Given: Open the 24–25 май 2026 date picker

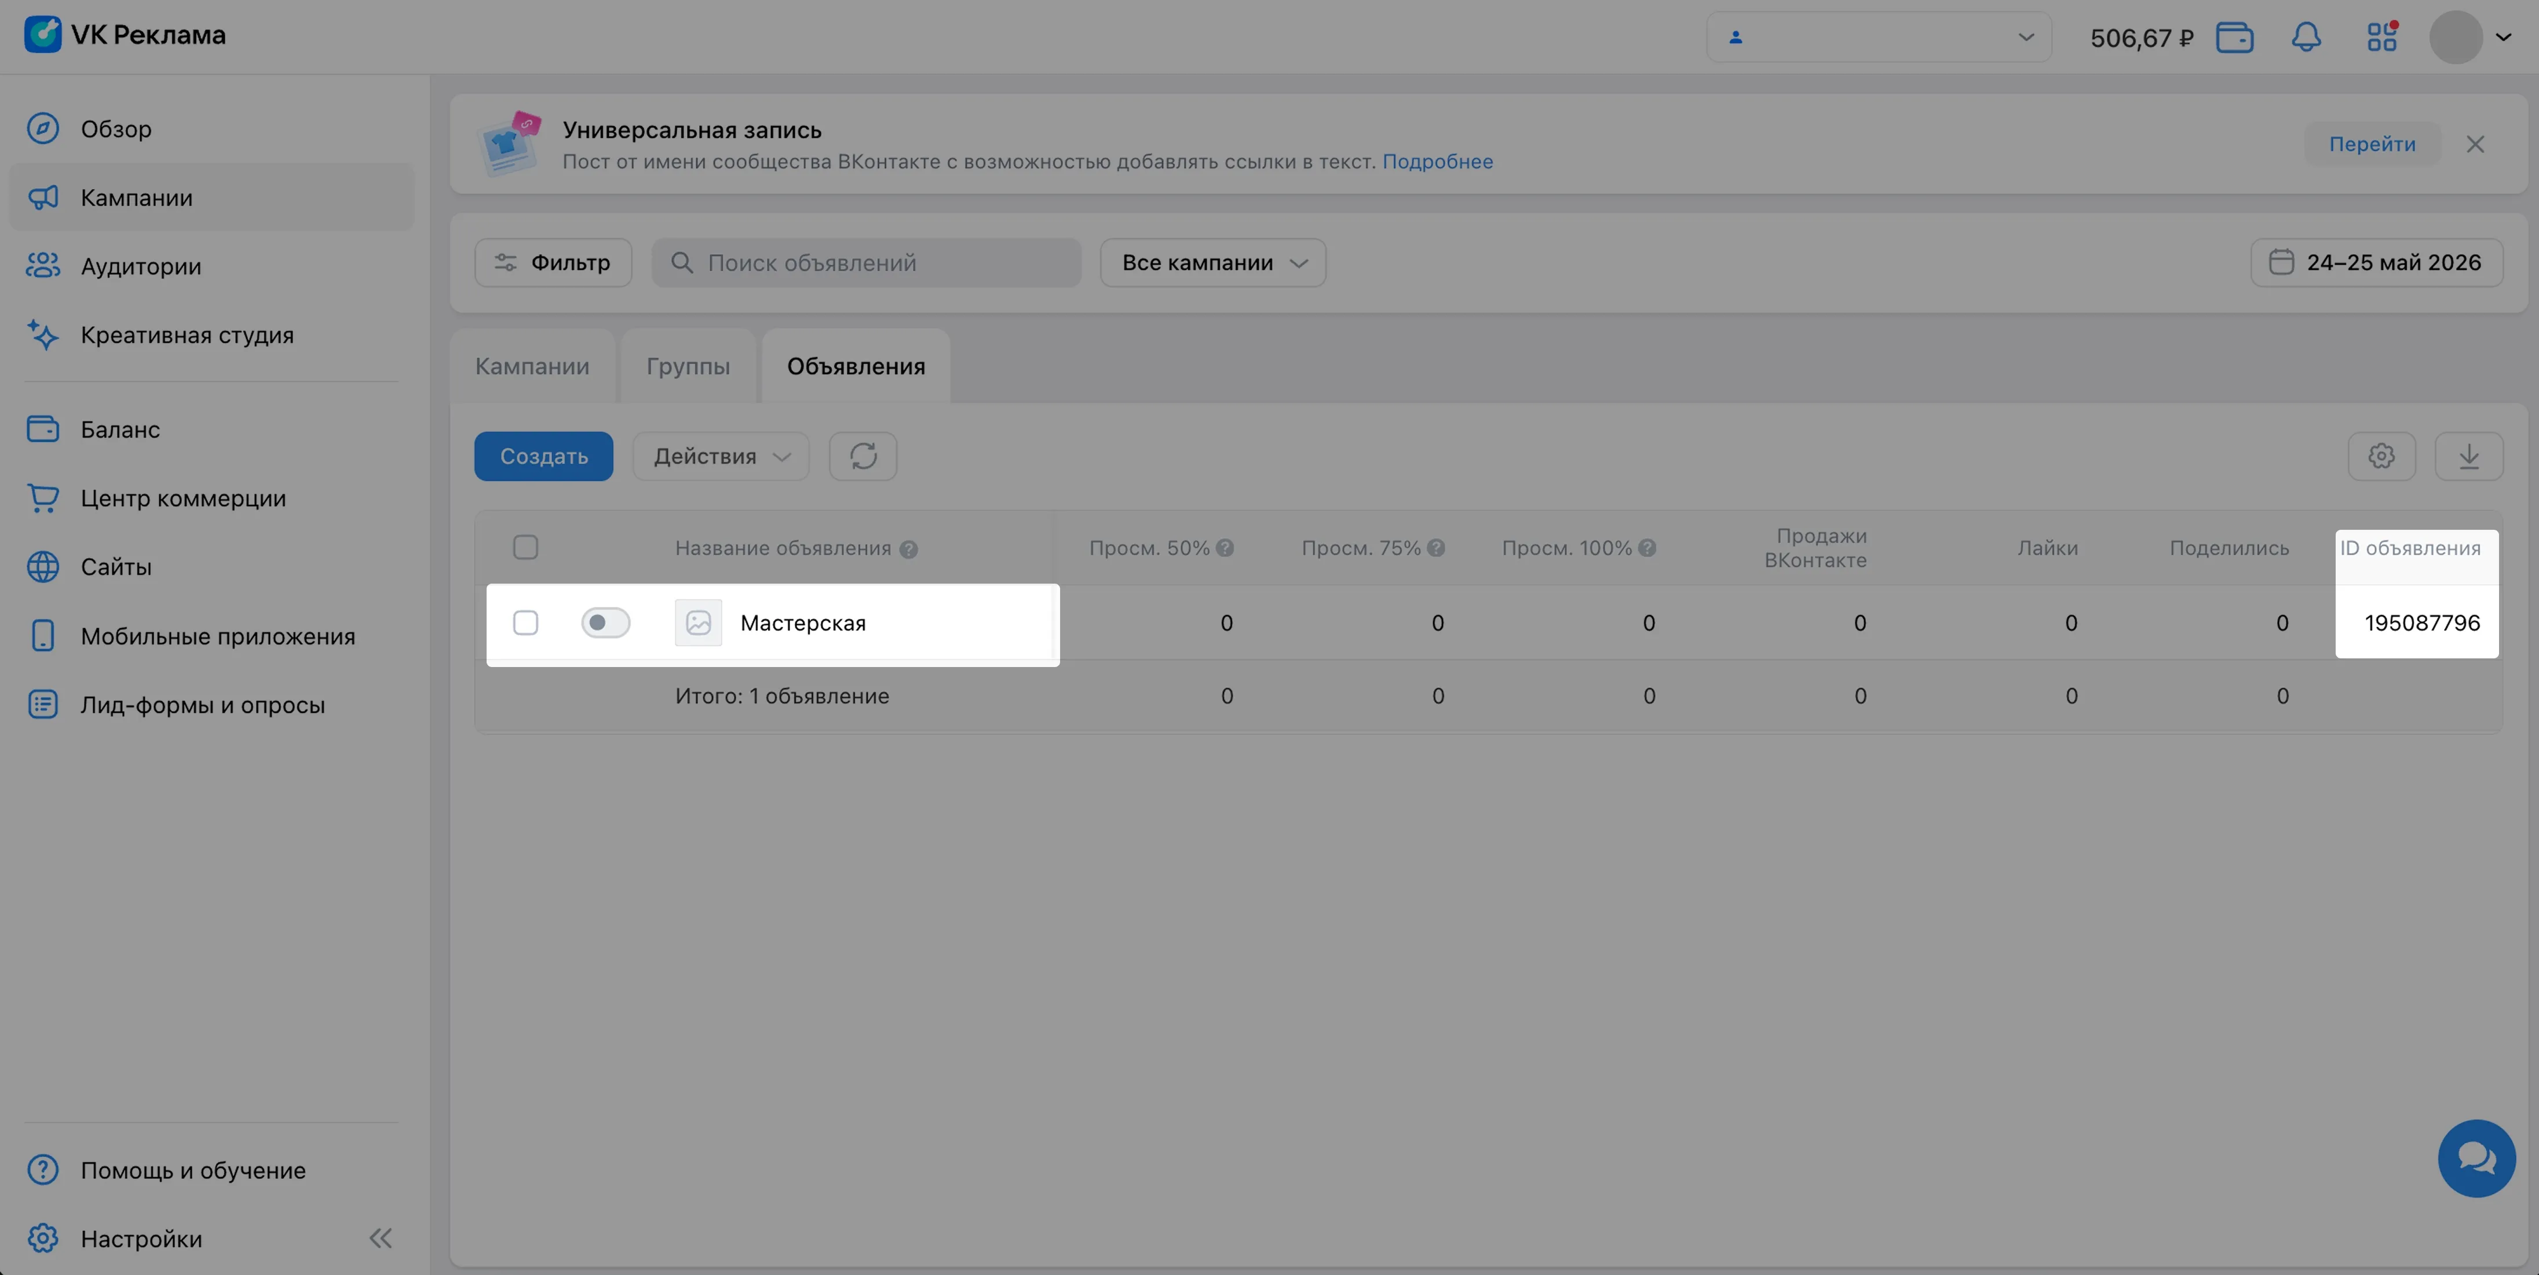Looking at the screenshot, I should click(2376, 263).
